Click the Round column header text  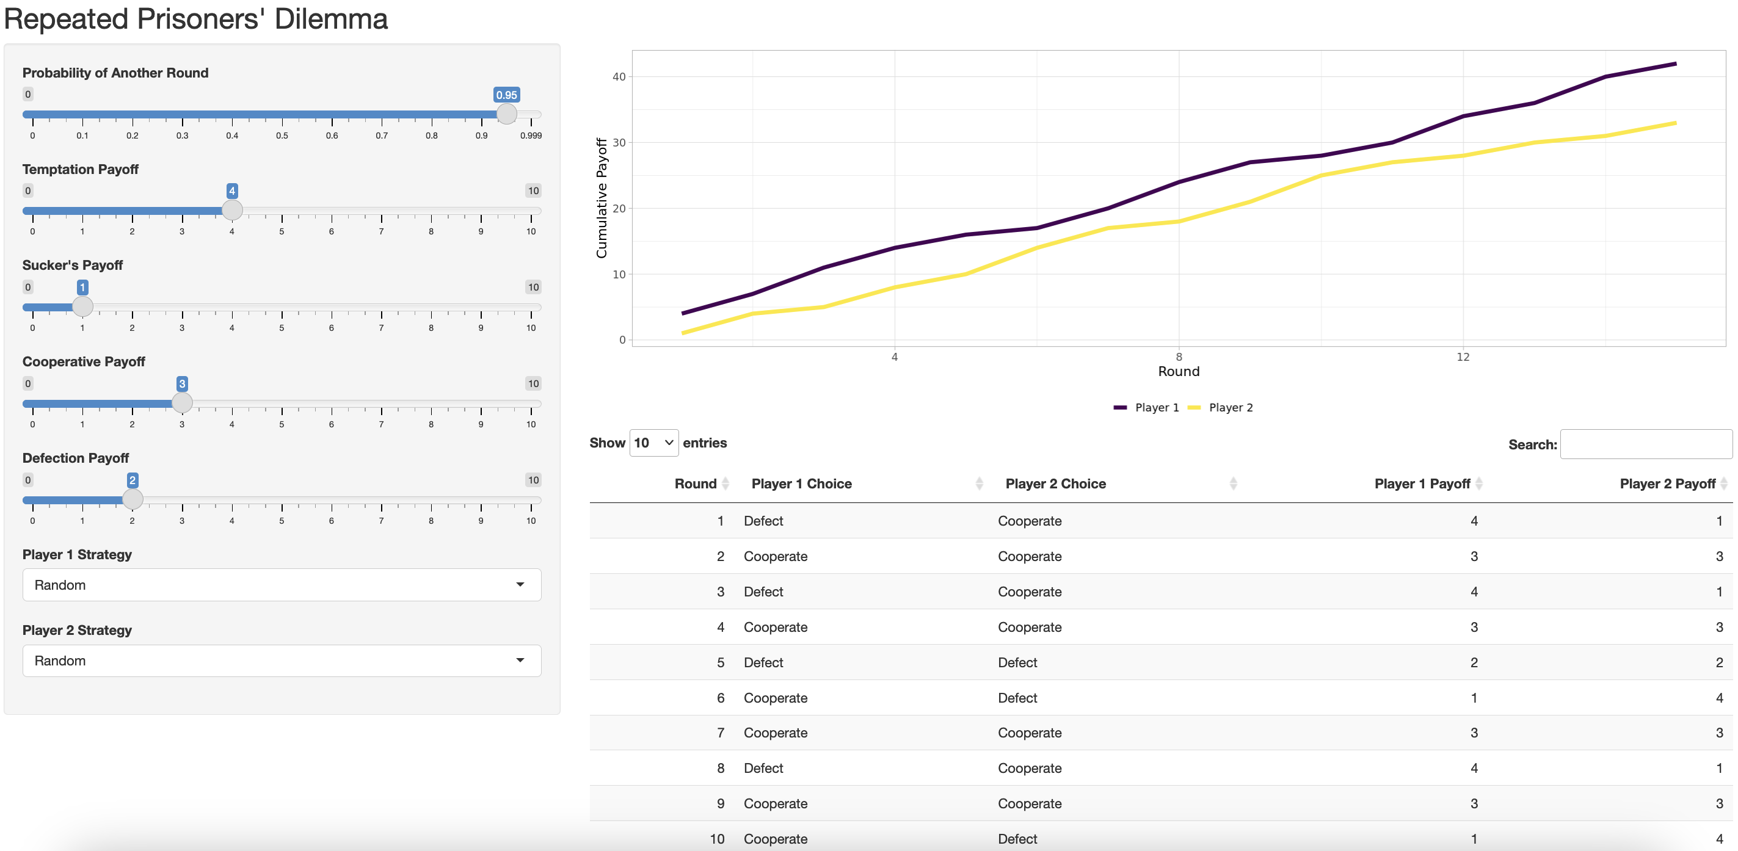pos(695,483)
